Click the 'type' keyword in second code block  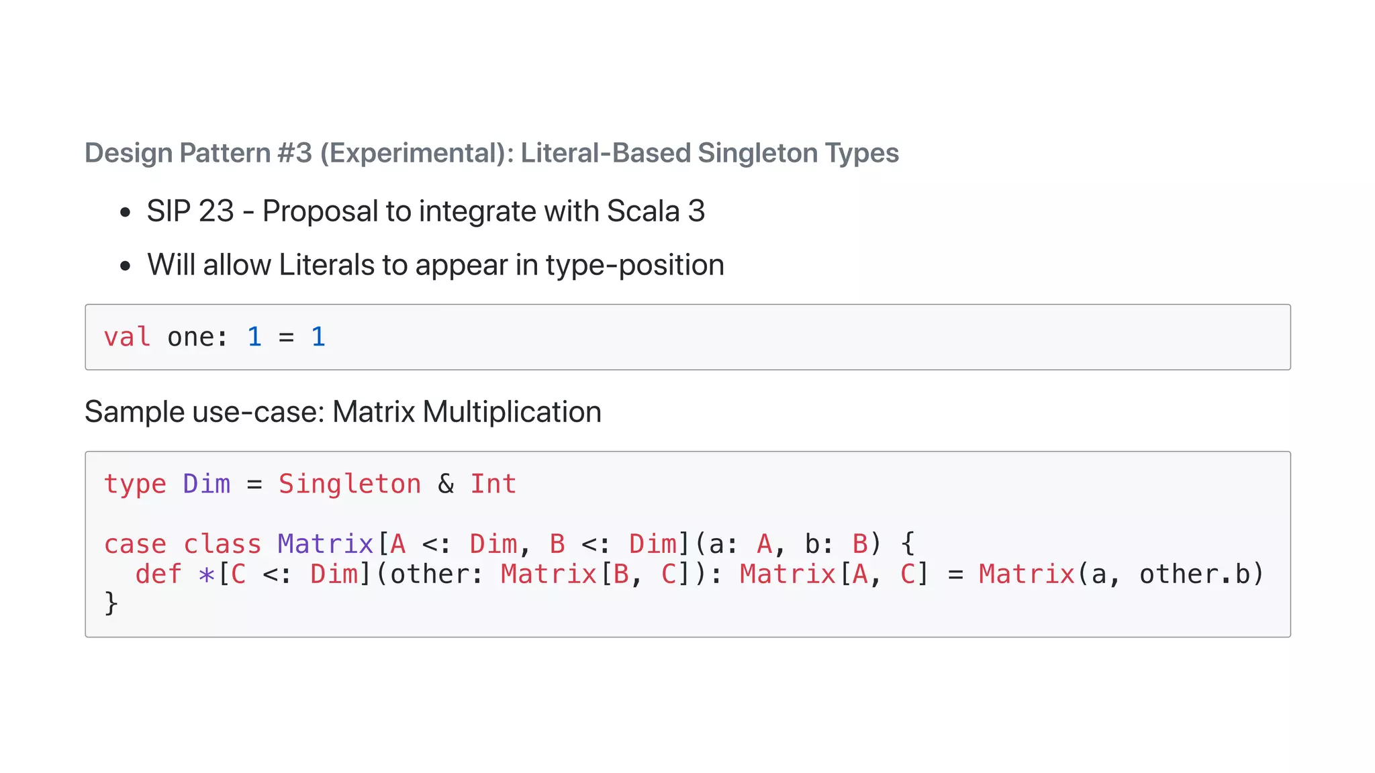(135, 484)
